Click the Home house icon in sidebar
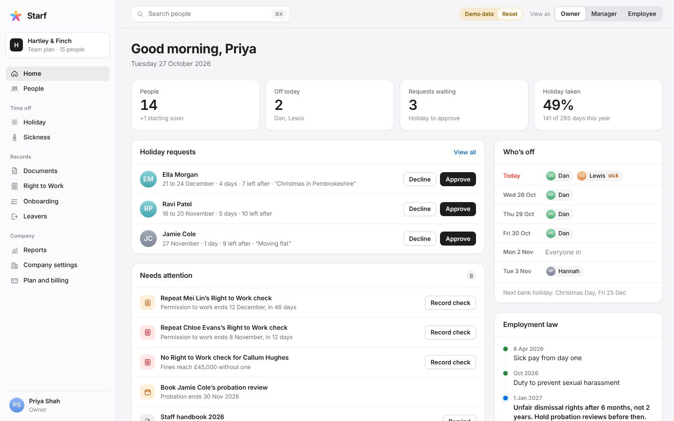The height and width of the screenshot is (421, 674). [x=15, y=74]
